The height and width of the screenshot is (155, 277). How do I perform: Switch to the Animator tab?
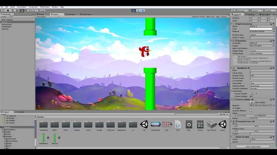[71, 14]
